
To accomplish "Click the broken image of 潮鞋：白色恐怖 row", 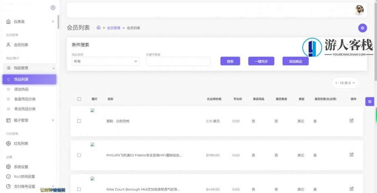I will [92, 111].
